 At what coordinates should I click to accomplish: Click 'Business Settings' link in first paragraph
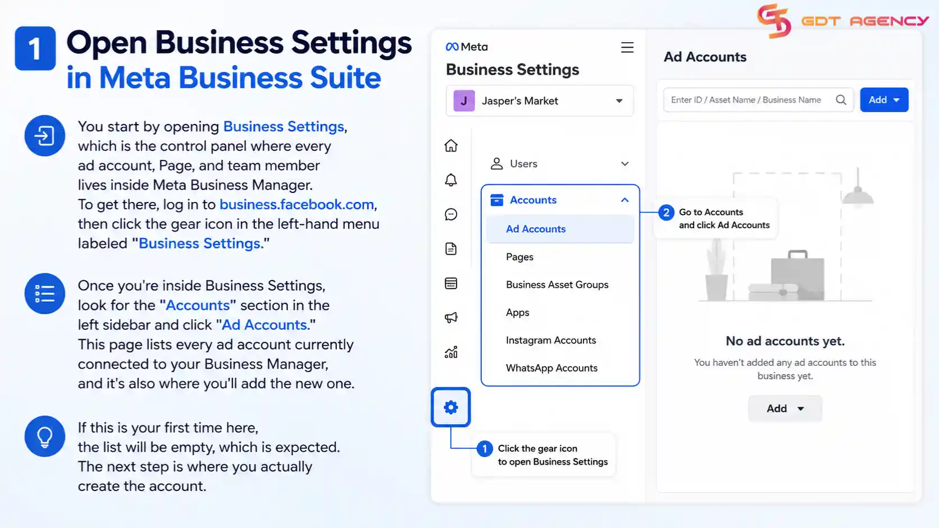pyautogui.click(x=284, y=127)
